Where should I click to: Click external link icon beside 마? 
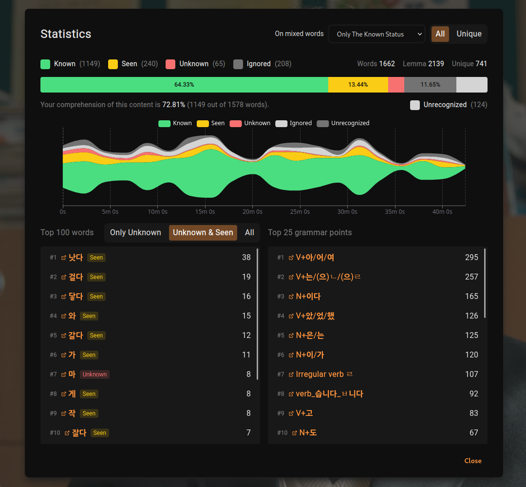click(64, 375)
